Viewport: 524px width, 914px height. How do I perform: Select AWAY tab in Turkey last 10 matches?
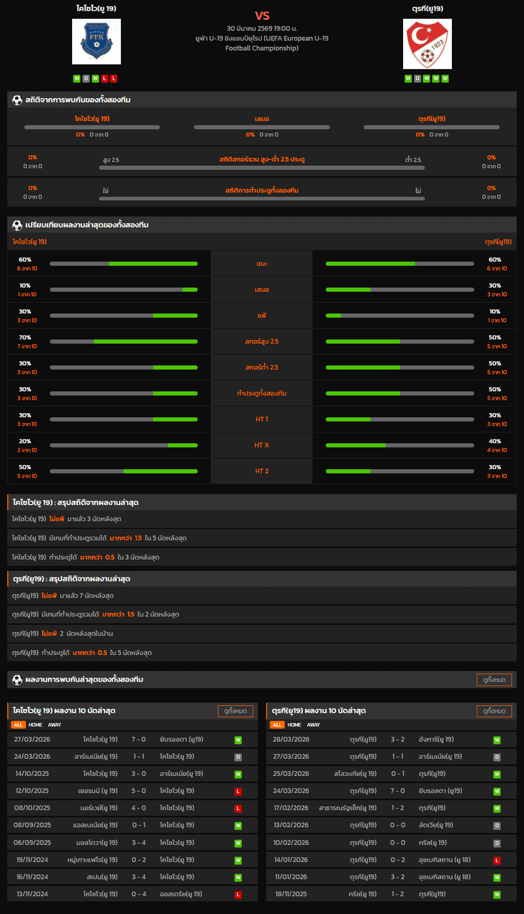(313, 725)
